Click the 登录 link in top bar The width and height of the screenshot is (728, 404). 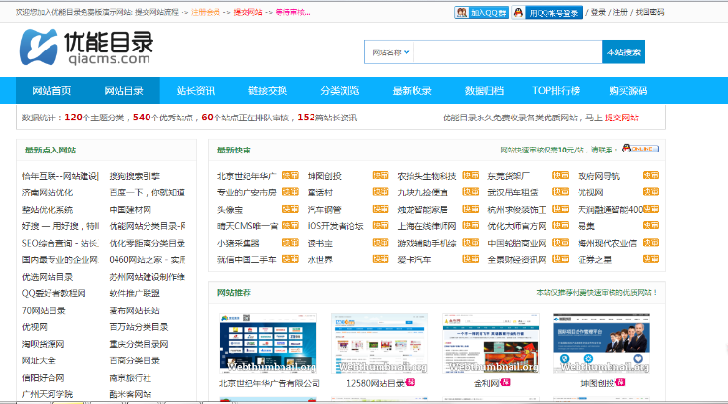tap(598, 12)
